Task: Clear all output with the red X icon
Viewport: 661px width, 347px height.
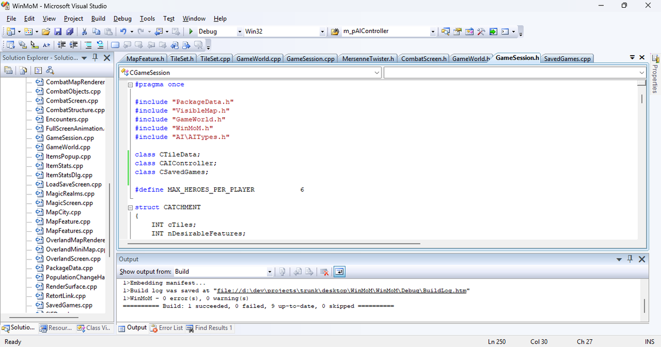Action: pyautogui.click(x=324, y=272)
